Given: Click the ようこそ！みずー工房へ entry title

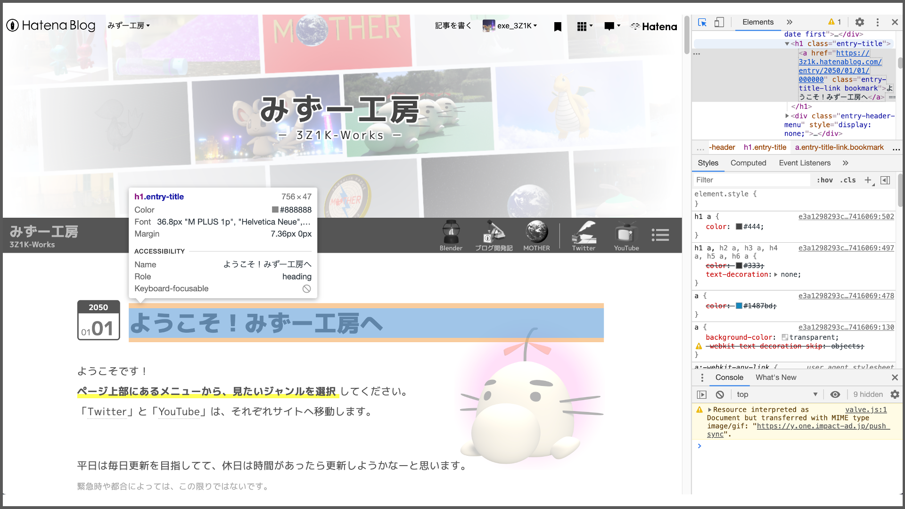Looking at the screenshot, I should [x=256, y=323].
